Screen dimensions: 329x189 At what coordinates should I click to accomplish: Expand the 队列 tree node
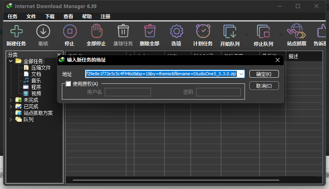pyautogui.click(x=11, y=119)
